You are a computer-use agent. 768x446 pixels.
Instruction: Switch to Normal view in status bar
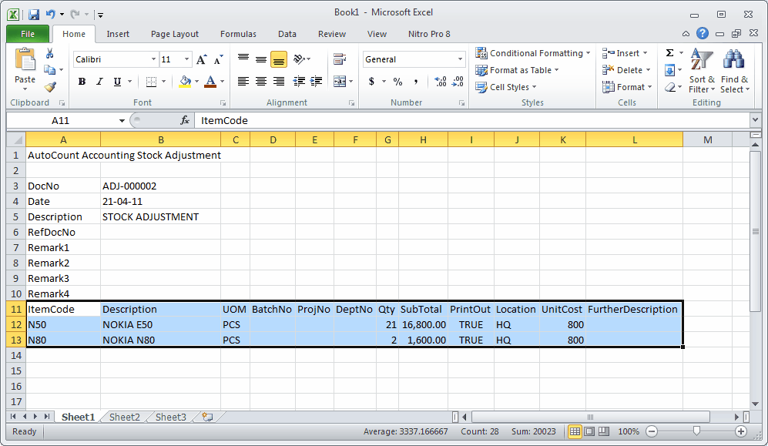click(x=575, y=431)
